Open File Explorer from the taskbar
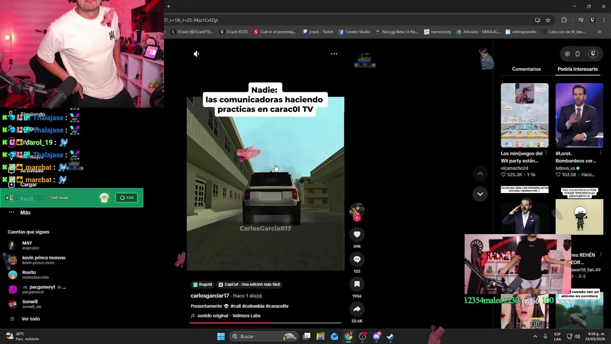 (x=321, y=336)
